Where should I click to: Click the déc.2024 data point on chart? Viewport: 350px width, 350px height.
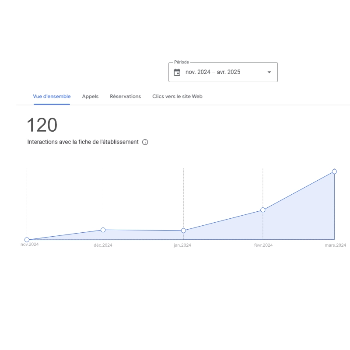[103, 230]
